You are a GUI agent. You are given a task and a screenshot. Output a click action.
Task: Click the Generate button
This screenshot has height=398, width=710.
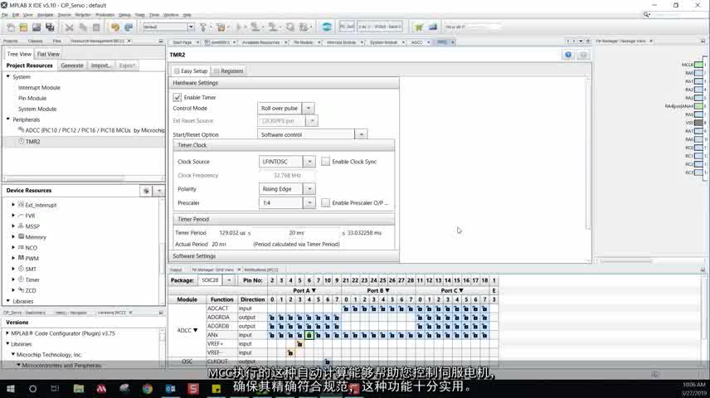72,66
